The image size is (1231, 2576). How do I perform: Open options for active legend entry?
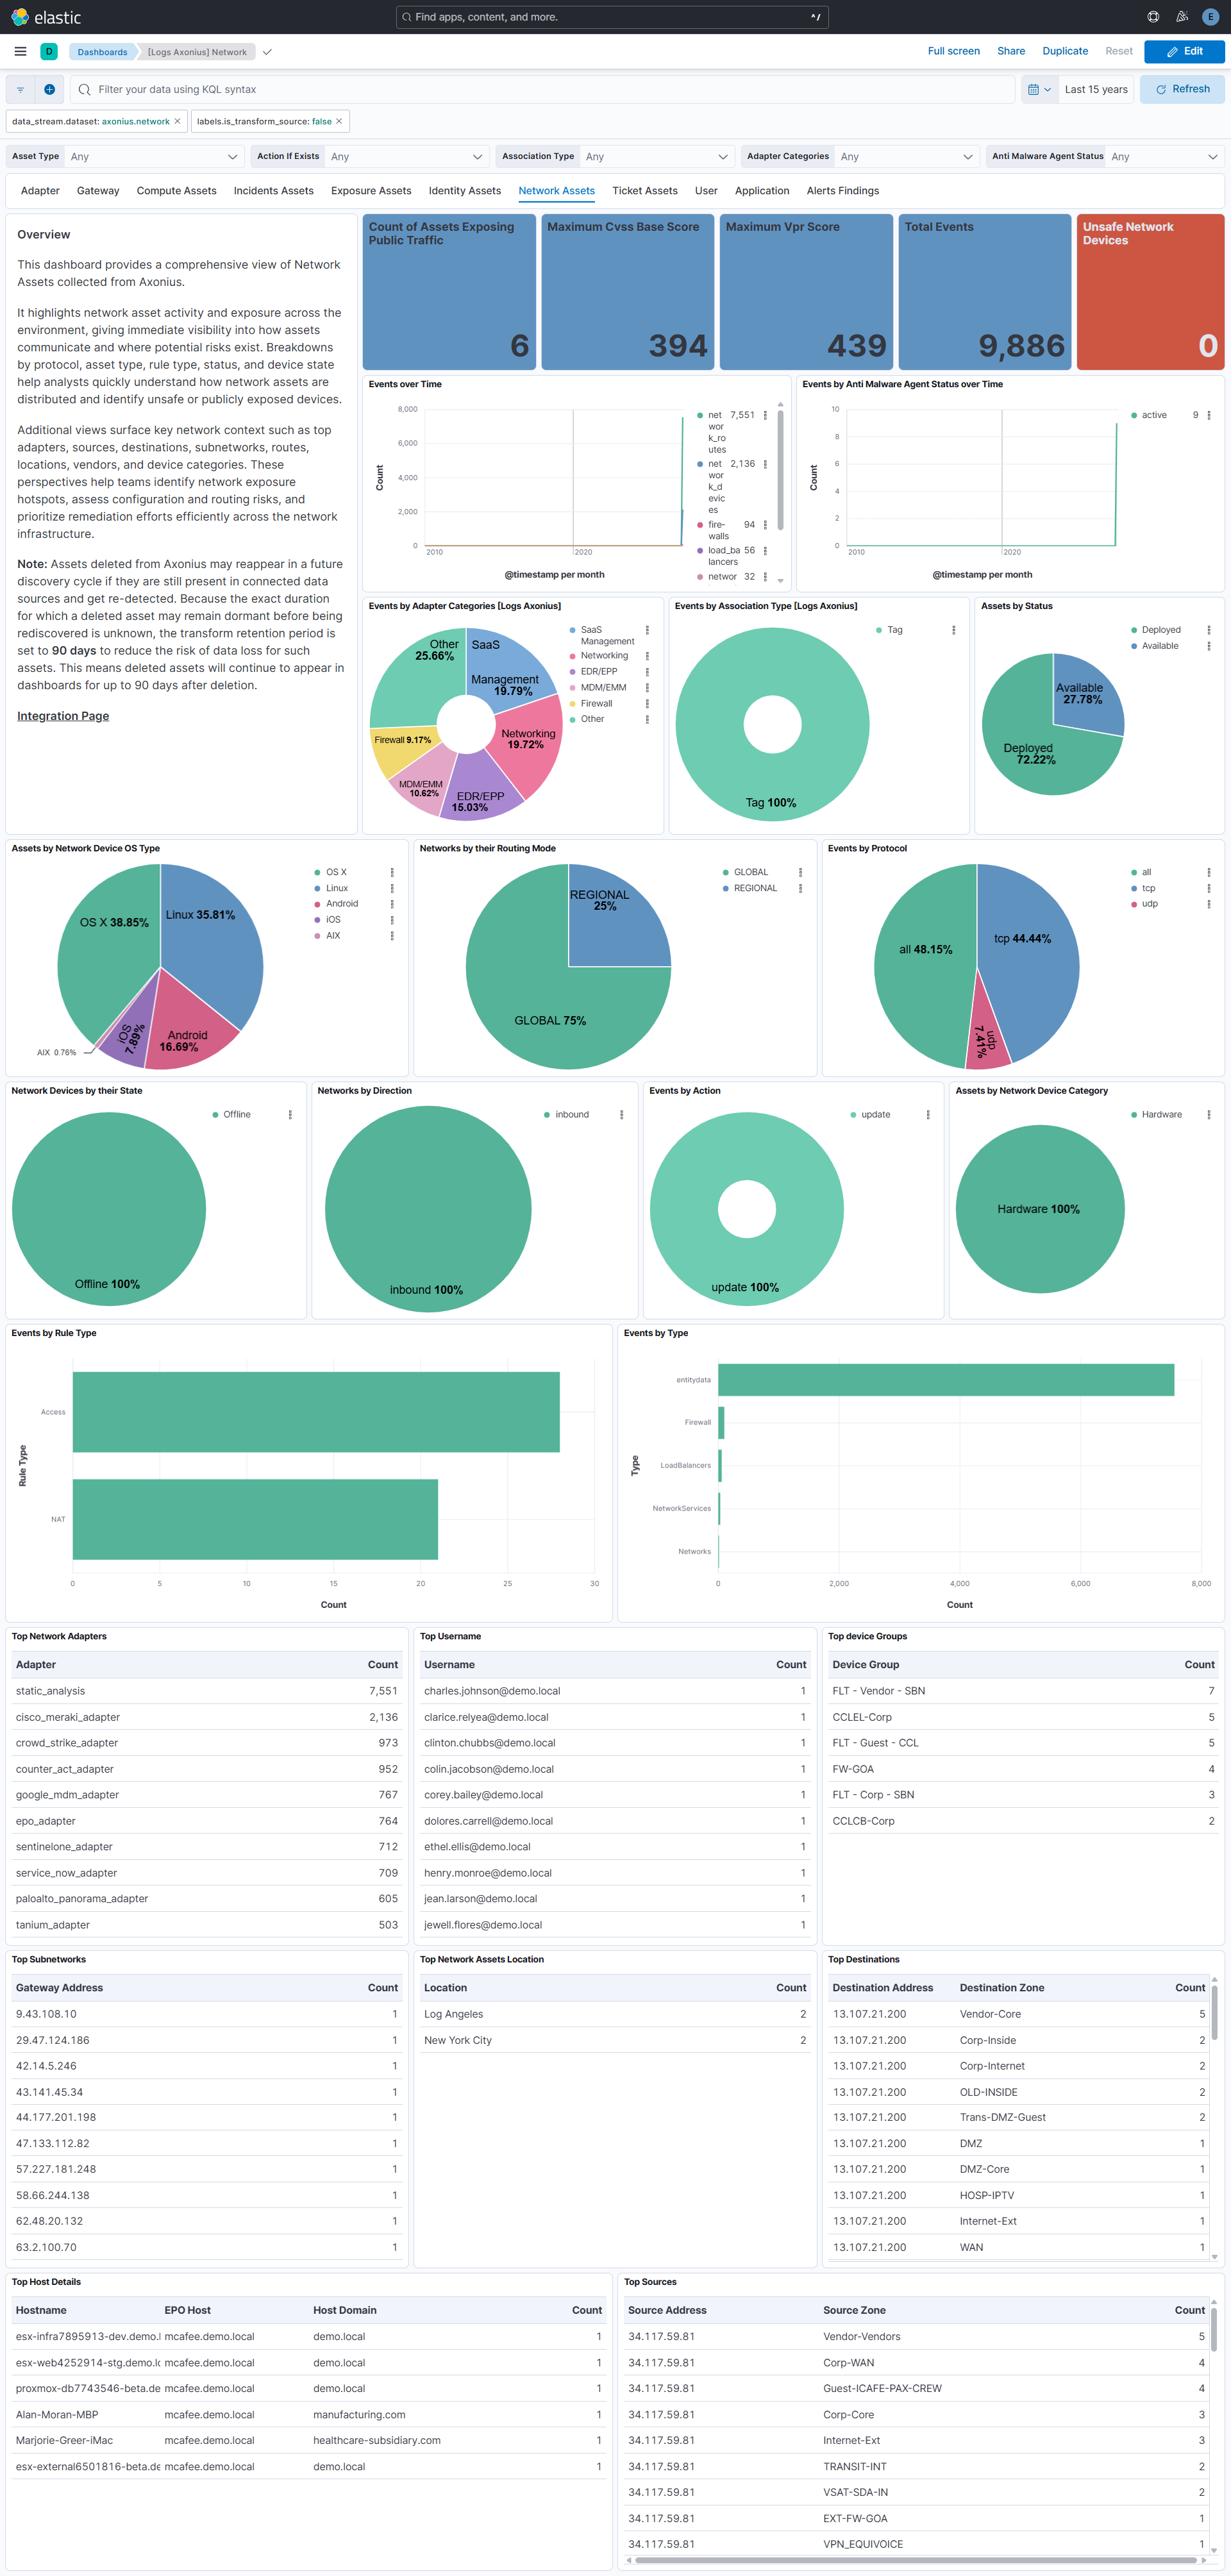(x=1208, y=415)
